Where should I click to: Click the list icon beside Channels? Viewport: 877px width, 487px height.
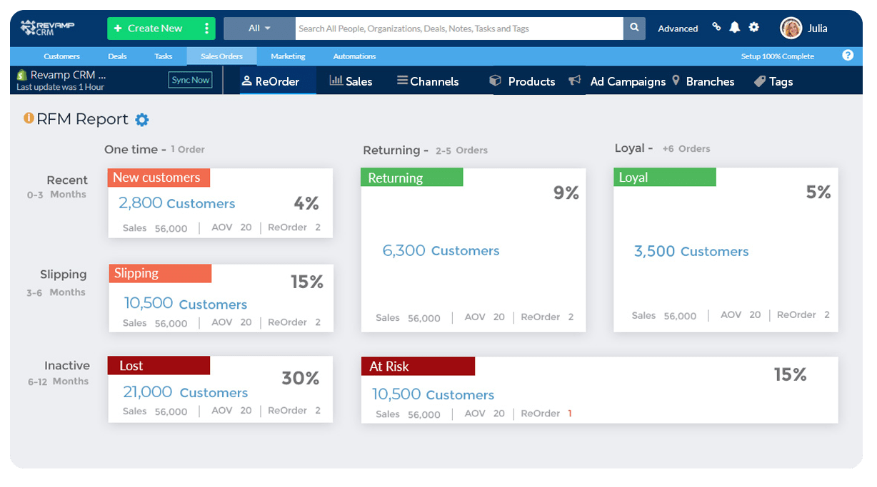403,81
